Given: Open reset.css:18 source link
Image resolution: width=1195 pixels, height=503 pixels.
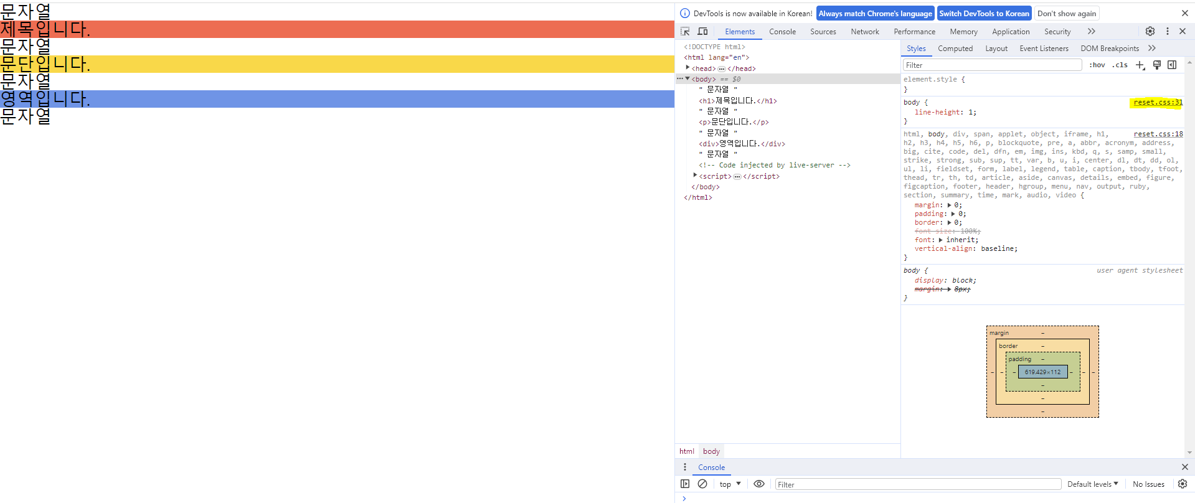Looking at the screenshot, I should click(x=1158, y=134).
